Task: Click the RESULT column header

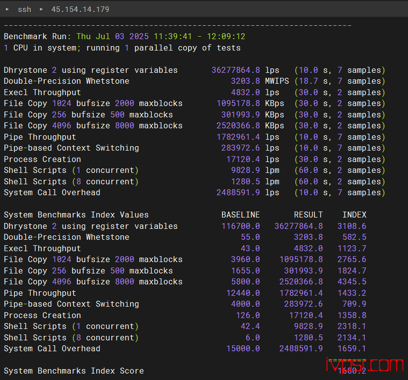Action: (308, 215)
